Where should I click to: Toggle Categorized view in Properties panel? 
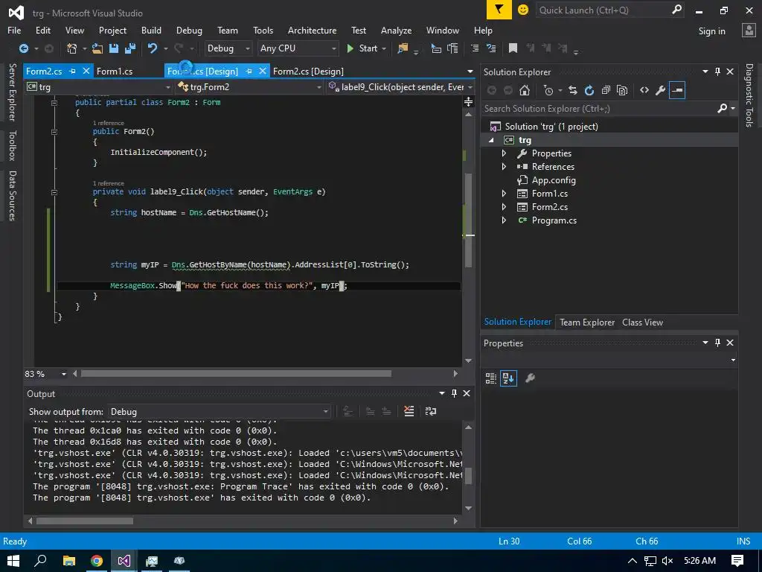point(491,378)
